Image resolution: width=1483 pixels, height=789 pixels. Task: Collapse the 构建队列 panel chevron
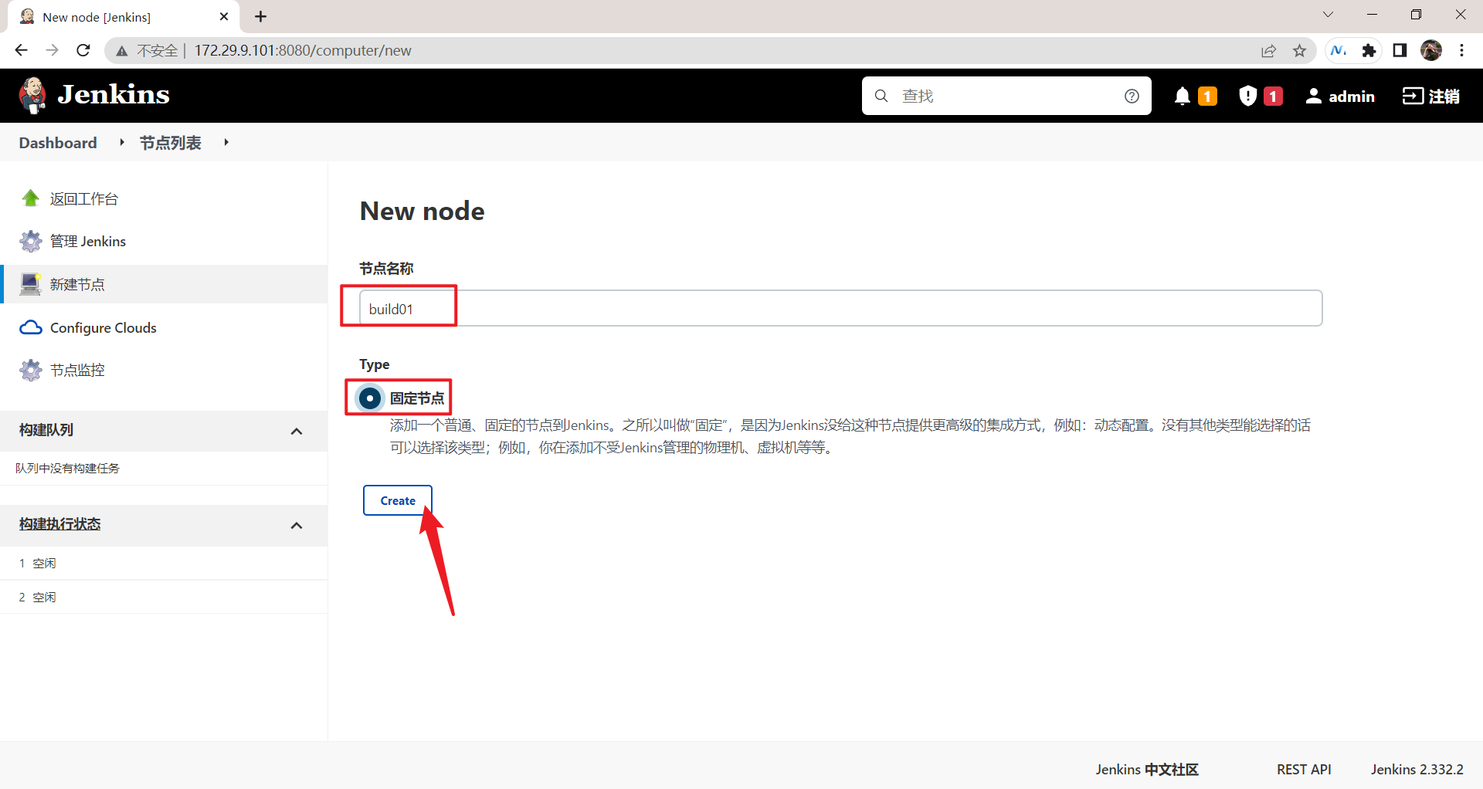pyautogui.click(x=297, y=431)
